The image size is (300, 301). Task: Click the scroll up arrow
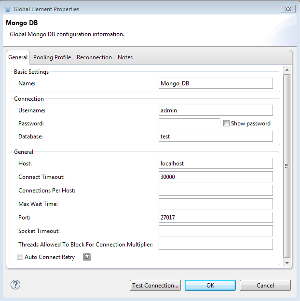(x=287, y=70)
